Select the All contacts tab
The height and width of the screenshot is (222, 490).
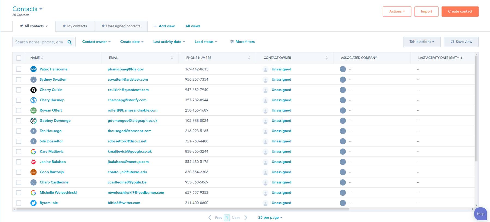pos(34,26)
